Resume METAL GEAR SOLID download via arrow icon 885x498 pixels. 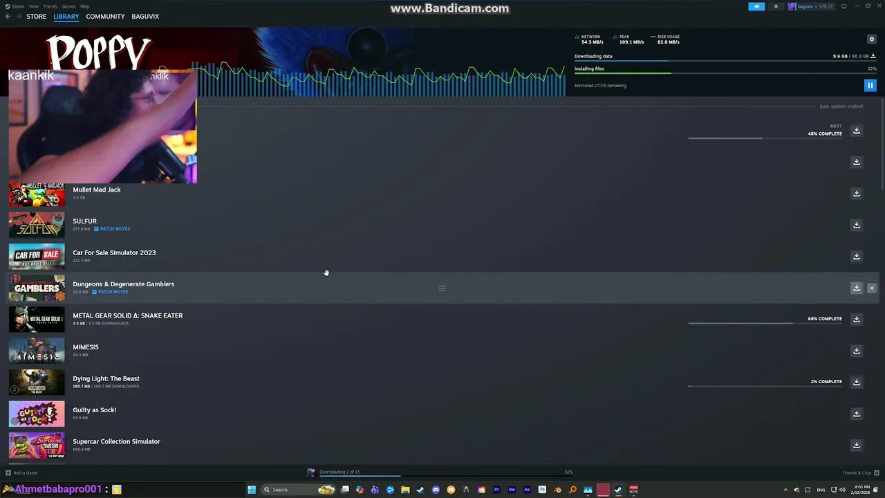(x=856, y=320)
